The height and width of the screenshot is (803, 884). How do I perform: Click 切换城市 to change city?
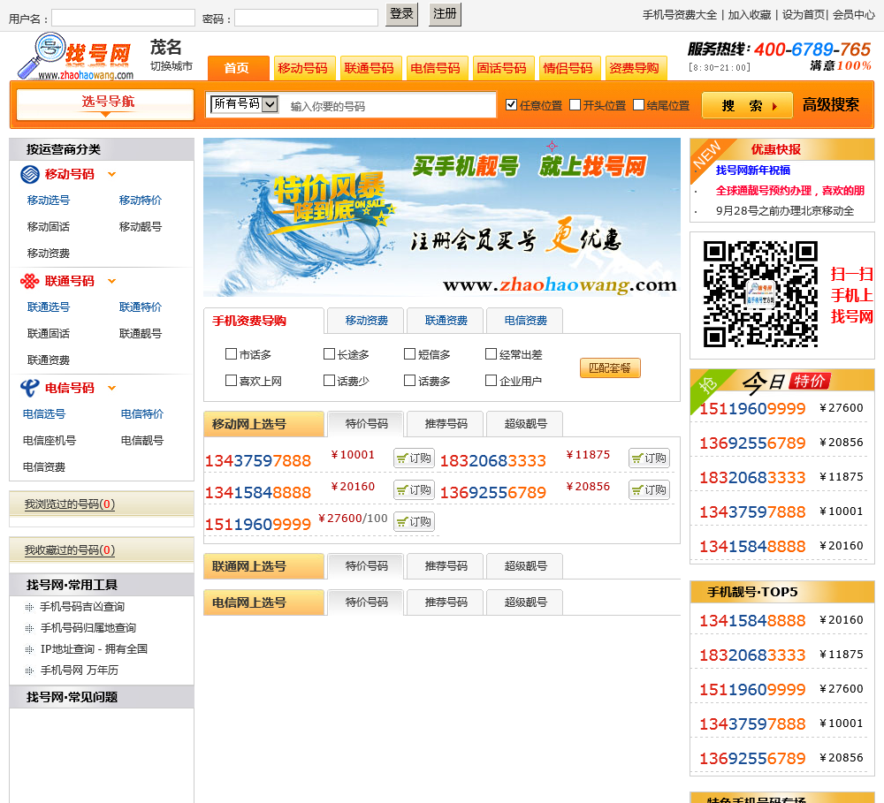click(171, 66)
